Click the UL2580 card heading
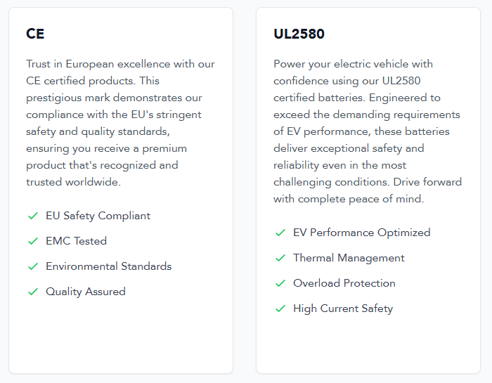This screenshot has height=383, width=492. 299,34
